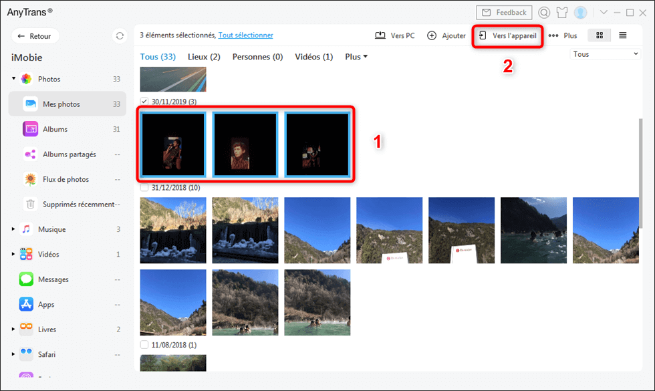Switch to grid view icon

(x=600, y=35)
